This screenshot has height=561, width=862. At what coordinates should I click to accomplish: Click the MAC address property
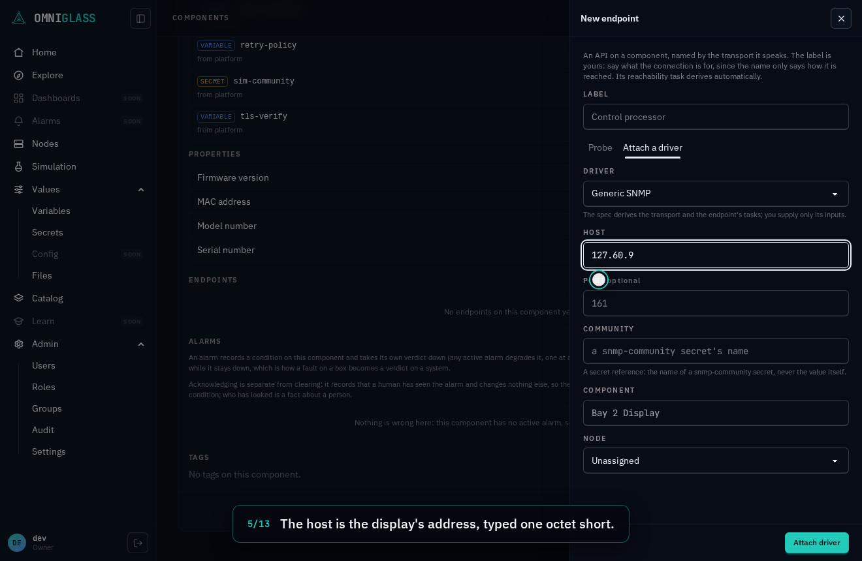point(380,202)
